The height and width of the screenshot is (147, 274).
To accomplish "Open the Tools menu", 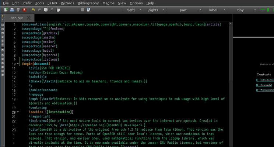I will coord(39,3).
